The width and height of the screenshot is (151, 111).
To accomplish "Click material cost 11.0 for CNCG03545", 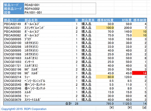I will pos(129,85).
